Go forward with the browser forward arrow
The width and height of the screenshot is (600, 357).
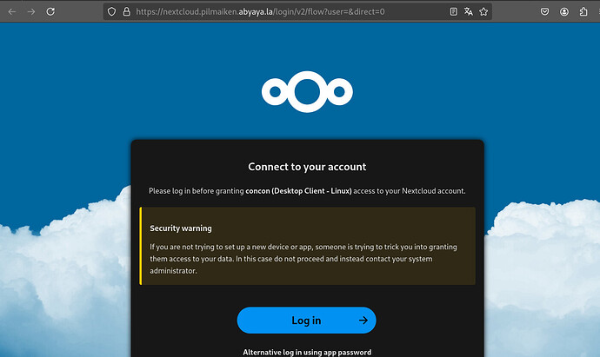31,12
